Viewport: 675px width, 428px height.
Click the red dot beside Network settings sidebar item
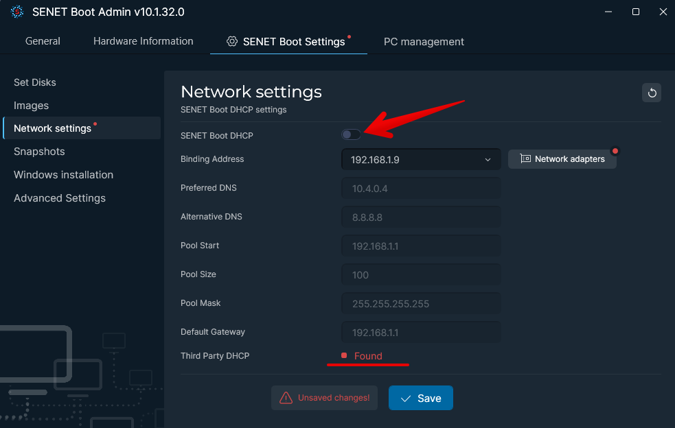coord(96,124)
